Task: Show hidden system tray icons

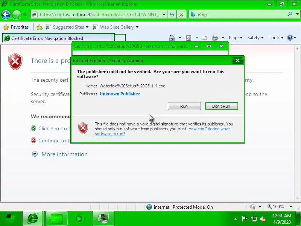Action: pyautogui.click(x=236, y=219)
